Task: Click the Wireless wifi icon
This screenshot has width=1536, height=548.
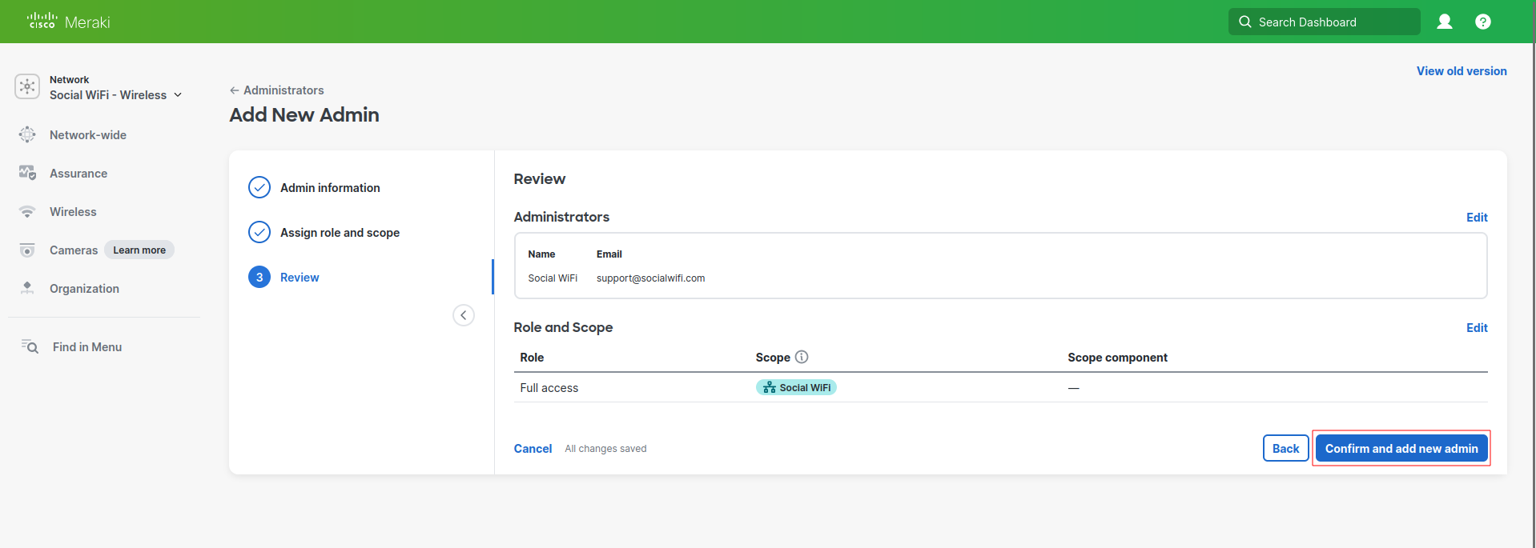Action: point(27,212)
